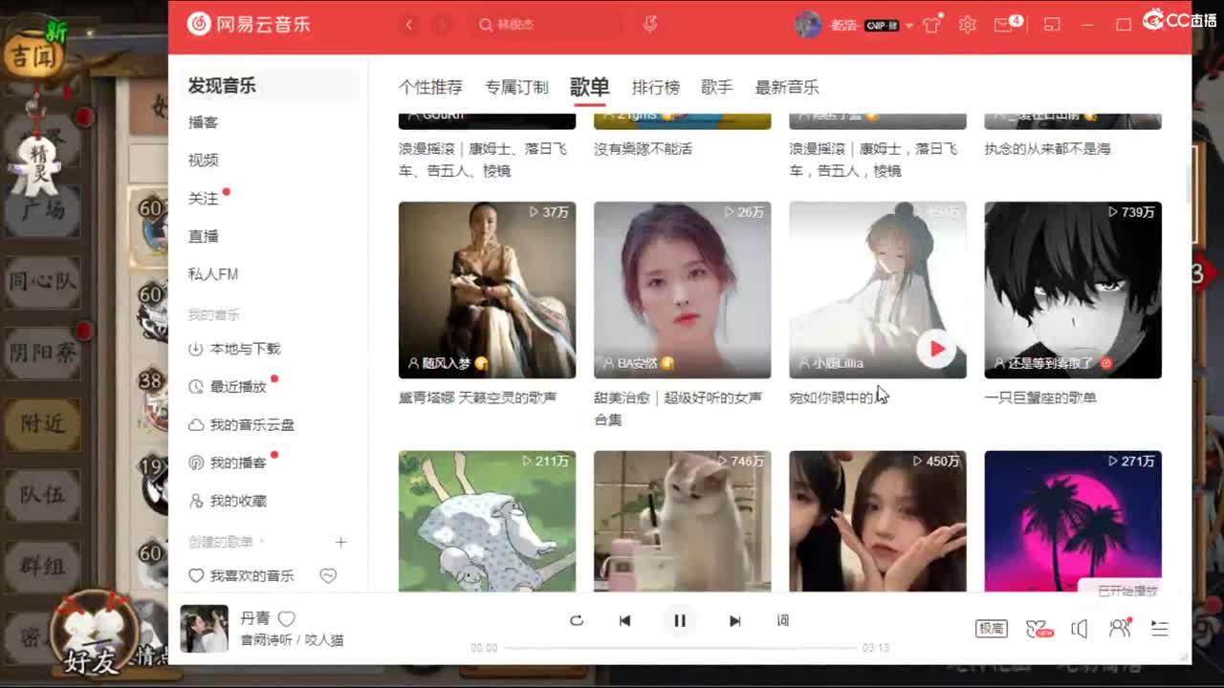Viewport: 1224px width, 688px height.
Task: Open the play queue list icon
Action: pyautogui.click(x=1160, y=628)
